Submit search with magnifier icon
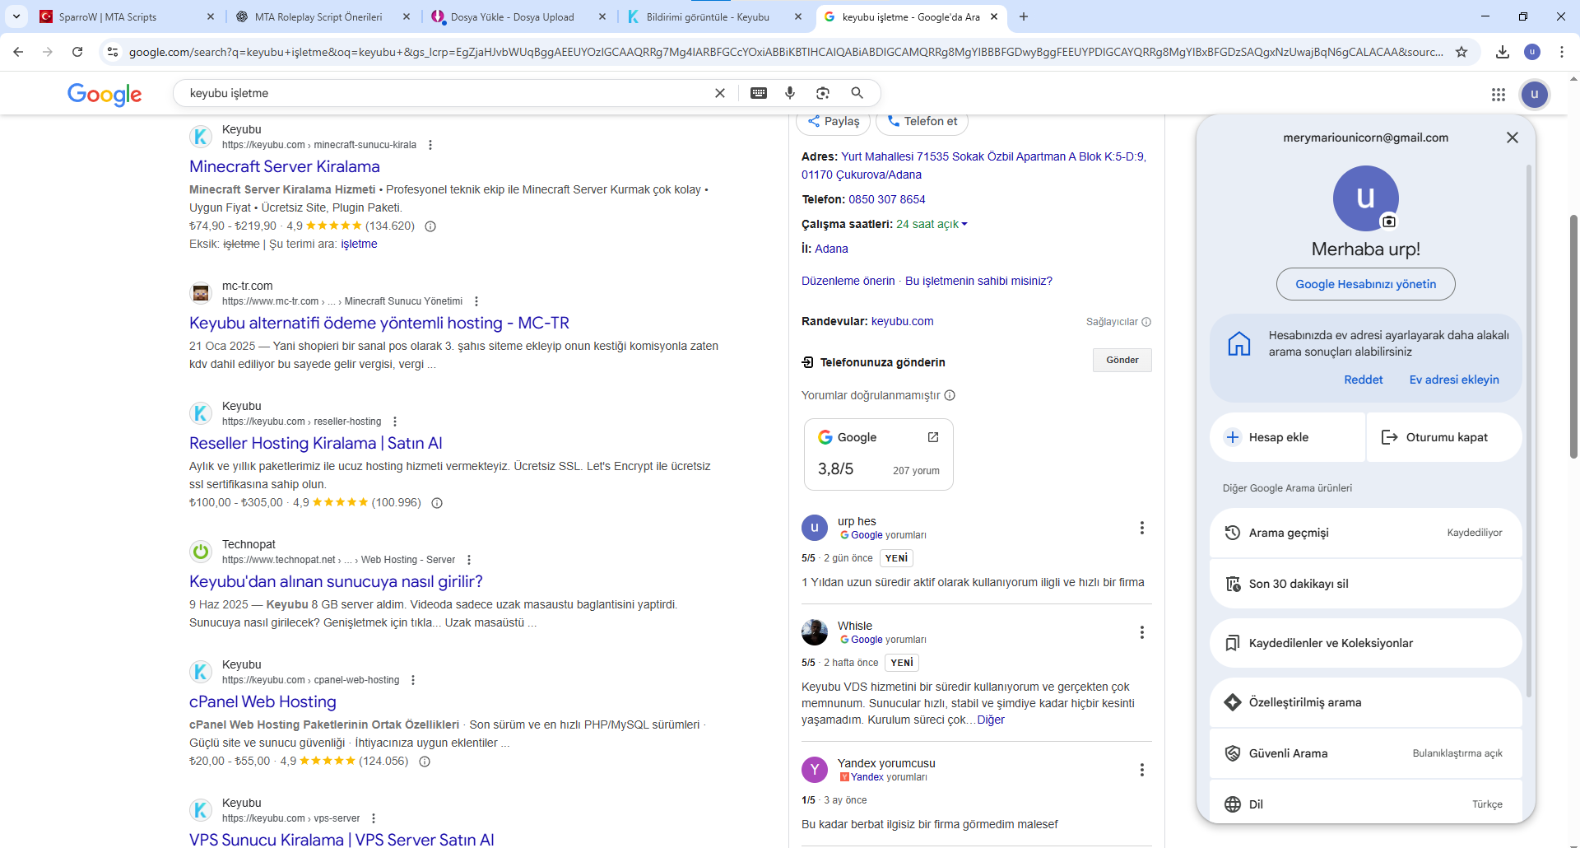The width and height of the screenshot is (1580, 848). (x=857, y=93)
